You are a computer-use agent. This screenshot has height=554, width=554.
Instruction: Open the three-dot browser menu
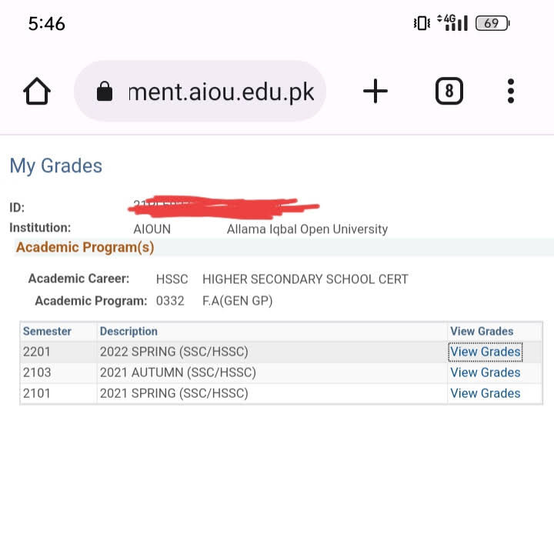pos(511,92)
